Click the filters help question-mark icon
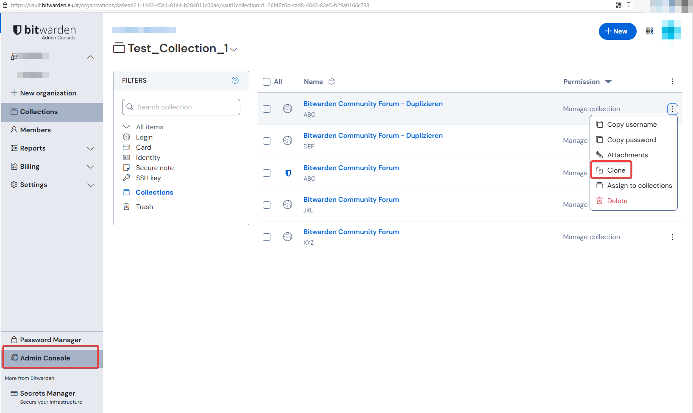 coord(235,80)
